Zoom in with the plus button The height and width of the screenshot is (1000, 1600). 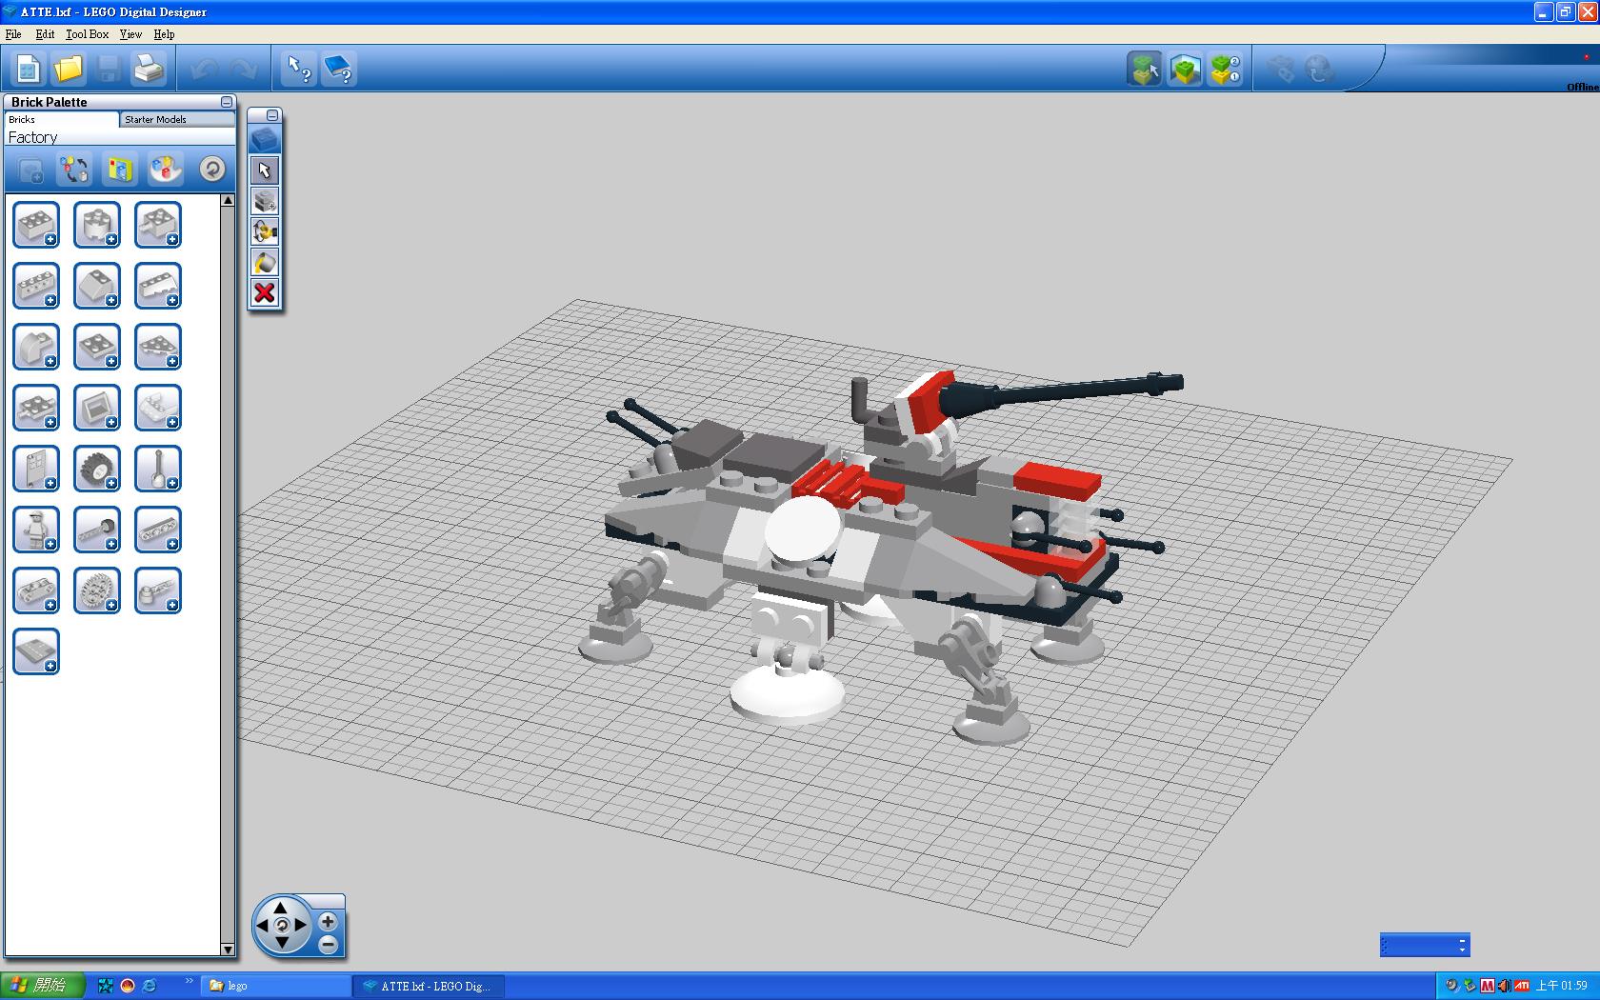click(x=328, y=921)
